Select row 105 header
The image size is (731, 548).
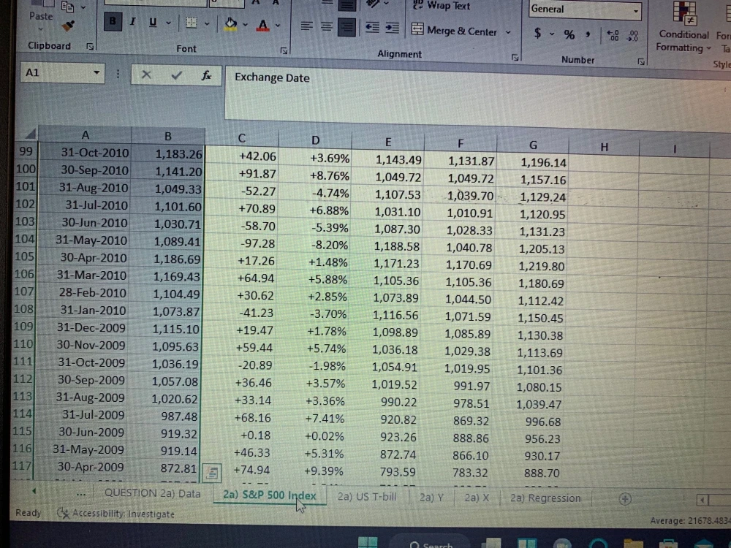24,256
